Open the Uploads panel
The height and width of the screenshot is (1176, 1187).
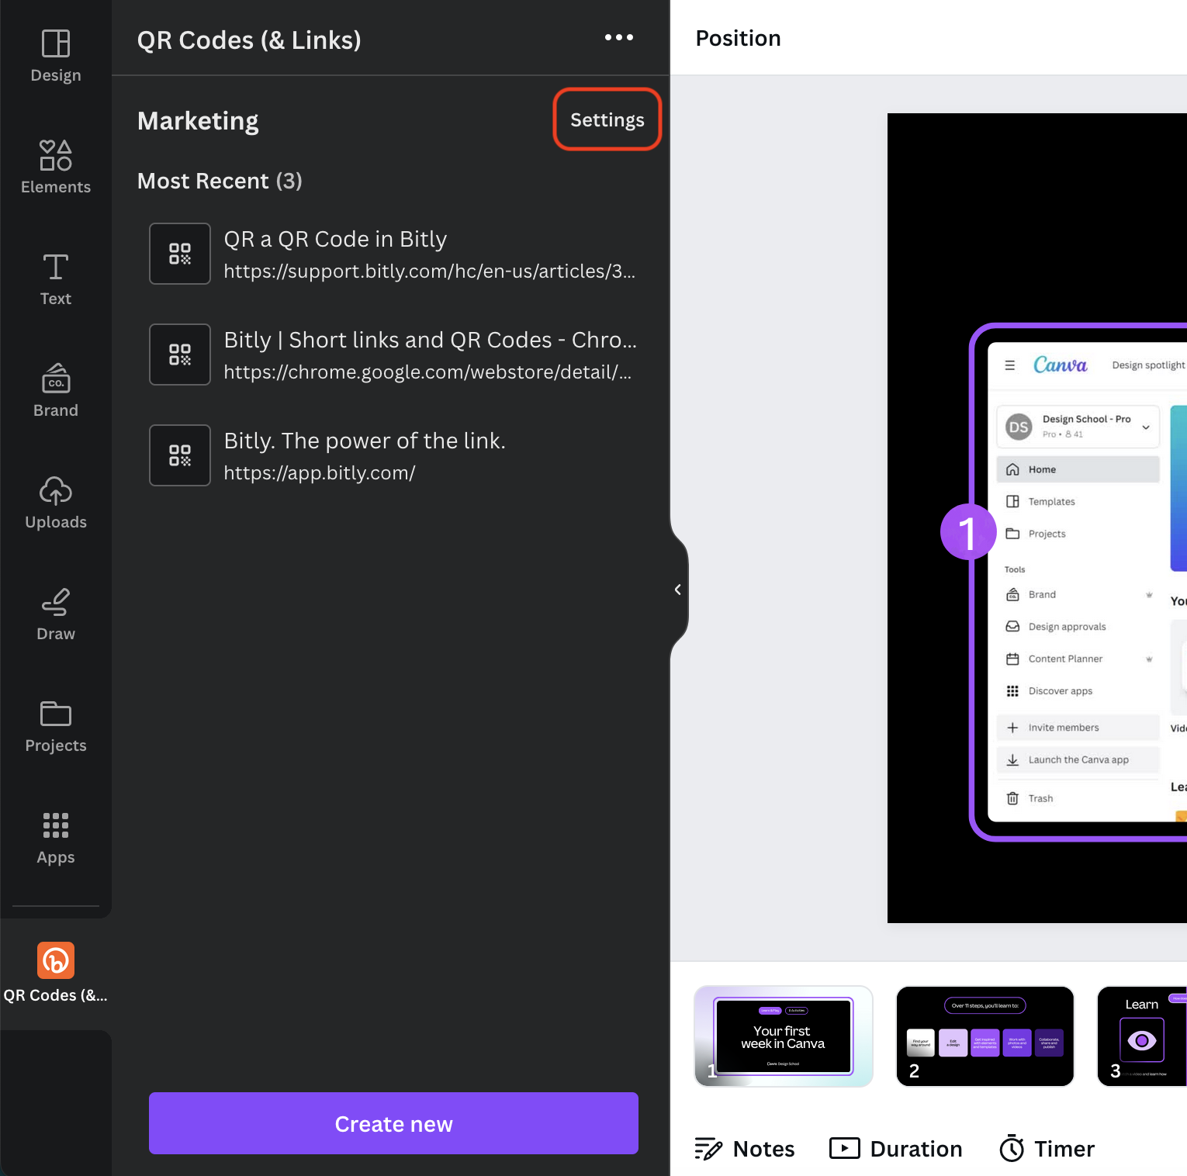pos(56,503)
